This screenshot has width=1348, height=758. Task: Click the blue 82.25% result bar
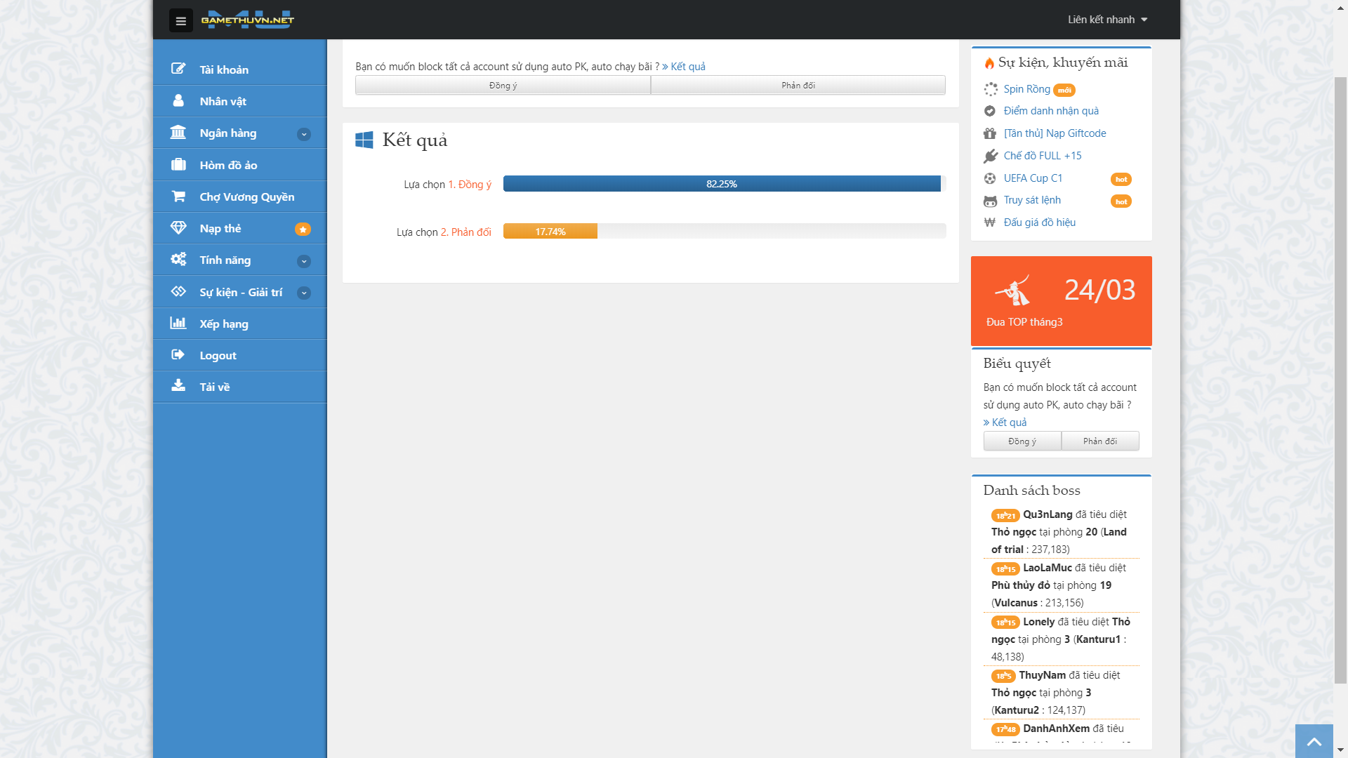(x=722, y=184)
